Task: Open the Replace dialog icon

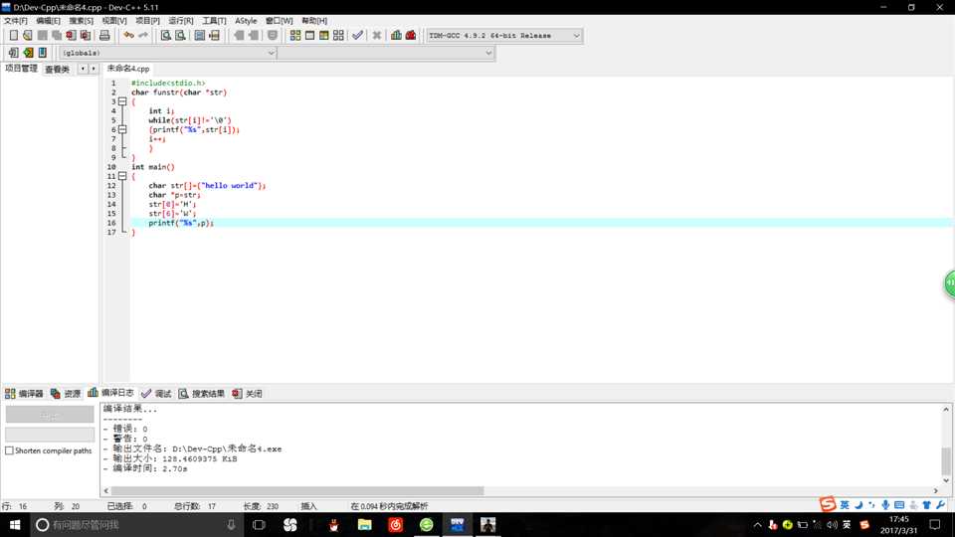Action: (x=180, y=36)
